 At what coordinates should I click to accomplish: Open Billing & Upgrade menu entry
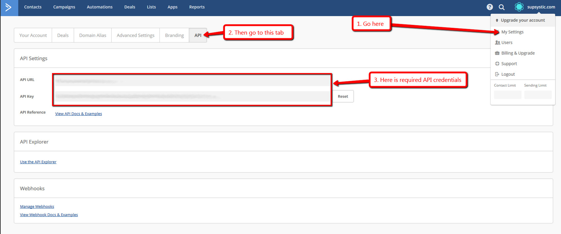tap(518, 53)
